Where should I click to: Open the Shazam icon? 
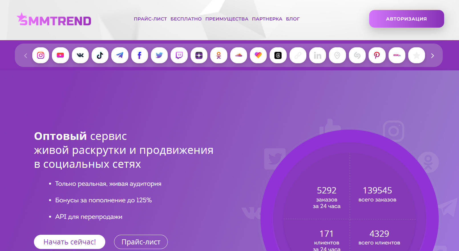(x=357, y=55)
